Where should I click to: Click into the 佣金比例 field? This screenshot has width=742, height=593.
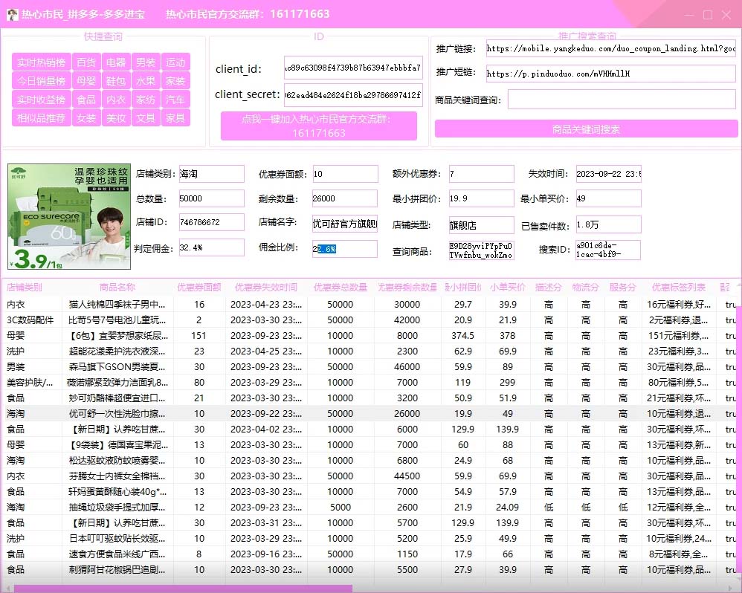click(x=342, y=250)
